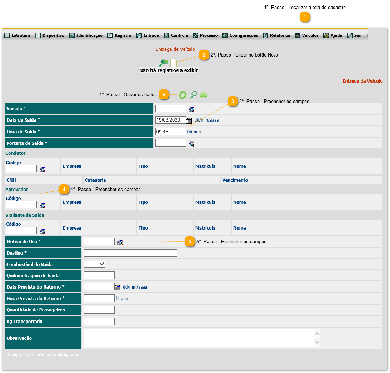
Task: Click the Sair menu item
Action: point(355,35)
